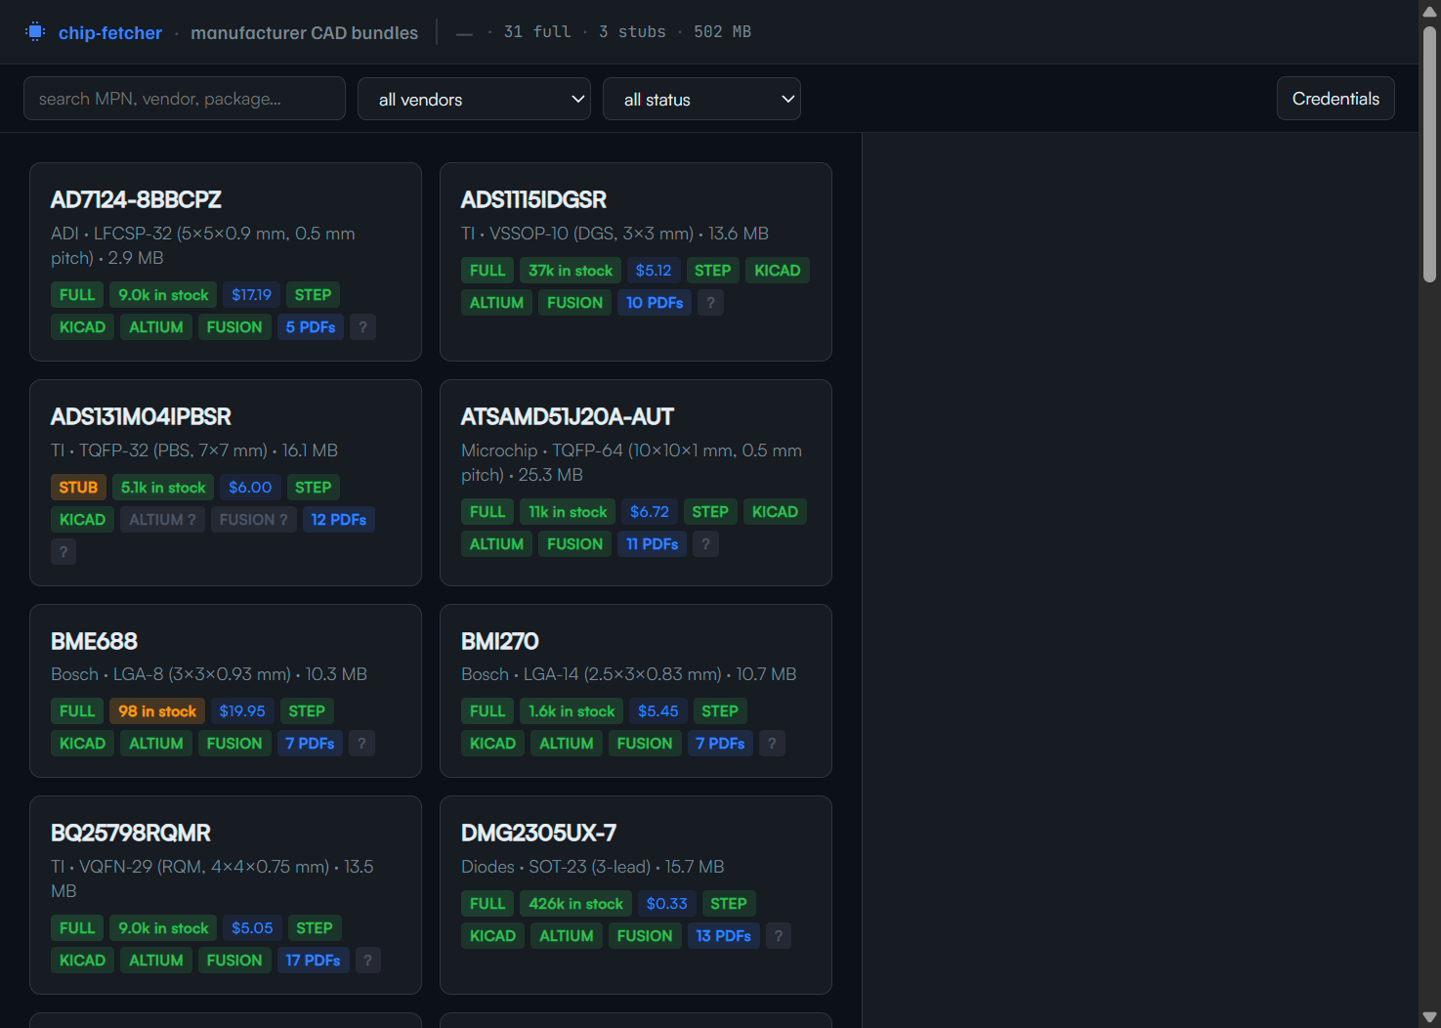Image resolution: width=1441 pixels, height=1028 pixels.
Task: Click the vertical scrollbar thumb
Action: point(1429,154)
